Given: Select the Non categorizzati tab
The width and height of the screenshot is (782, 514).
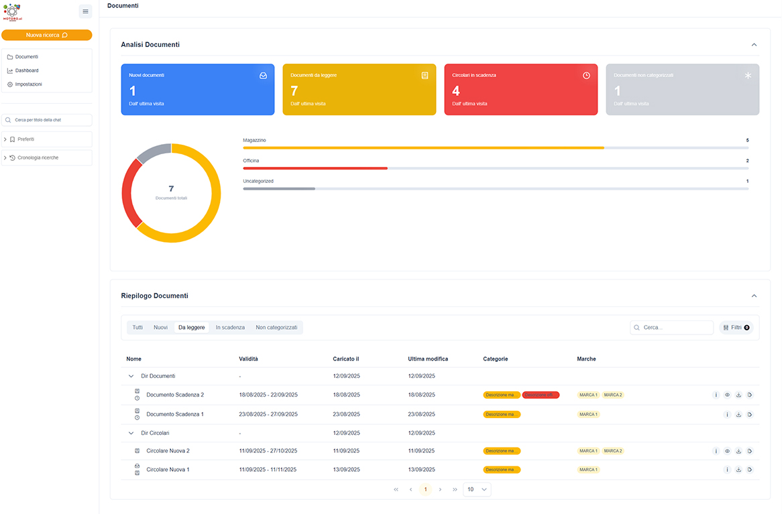Looking at the screenshot, I should click(x=276, y=328).
